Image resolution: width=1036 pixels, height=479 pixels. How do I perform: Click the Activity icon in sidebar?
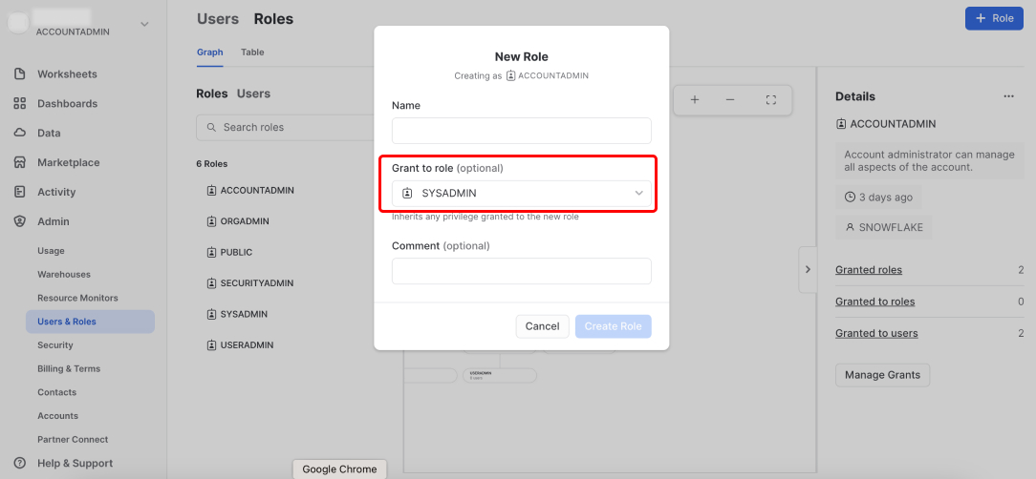pos(19,193)
